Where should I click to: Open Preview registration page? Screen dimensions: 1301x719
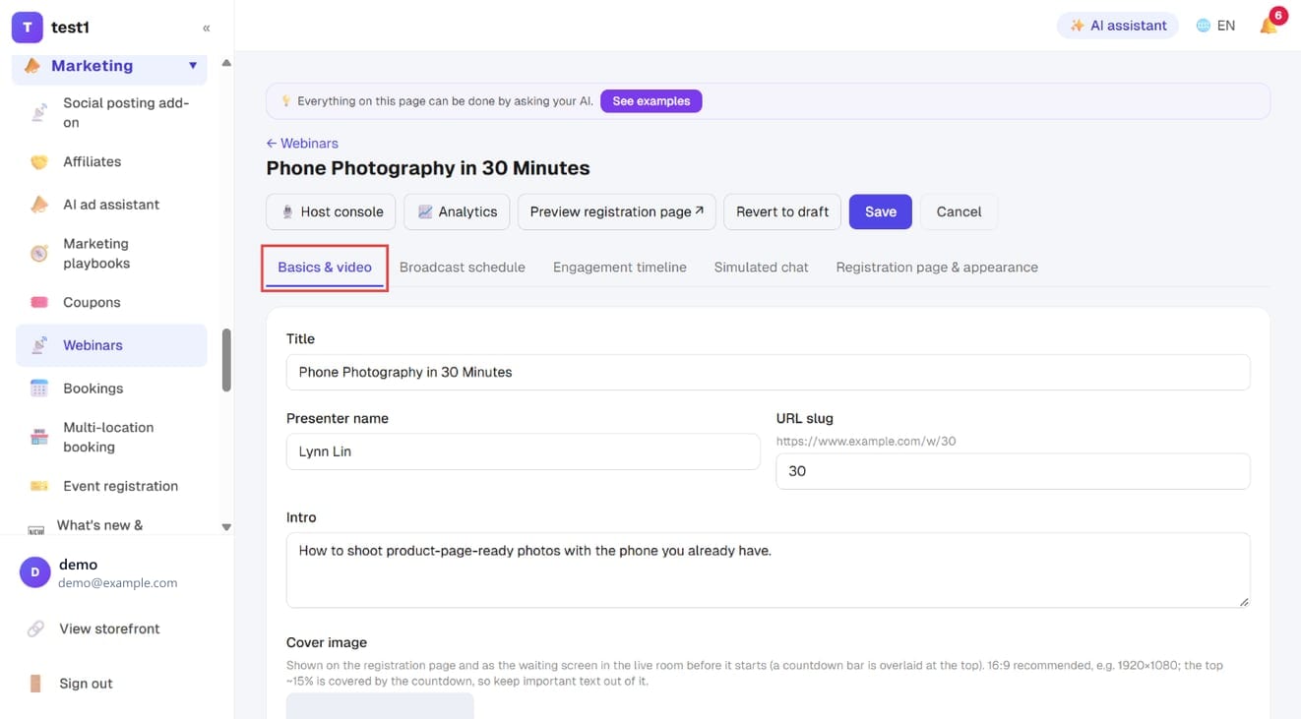pyautogui.click(x=617, y=211)
